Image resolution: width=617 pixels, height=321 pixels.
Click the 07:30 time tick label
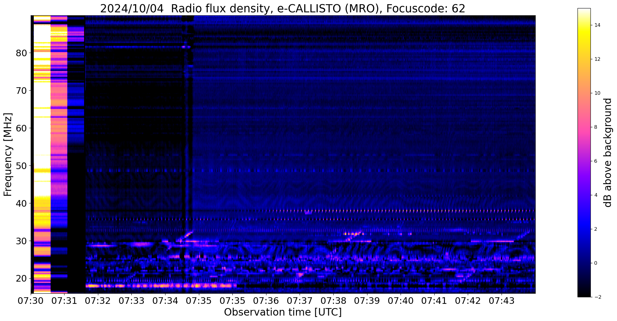(31, 301)
